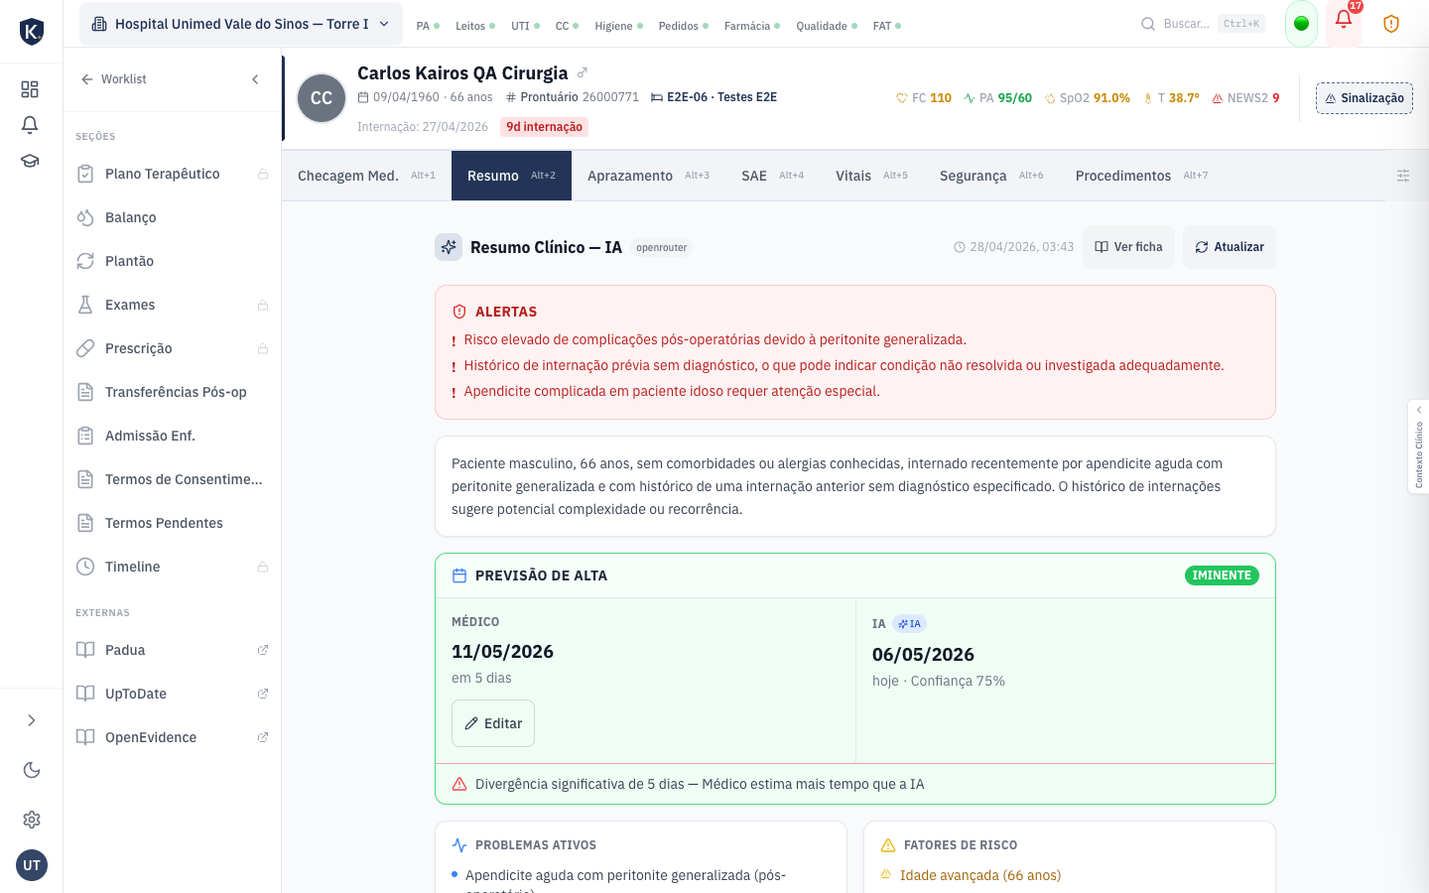Click the IA badge next to IA forecast
Image resolution: width=1429 pixels, height=893 pixels.
point(910,624)
